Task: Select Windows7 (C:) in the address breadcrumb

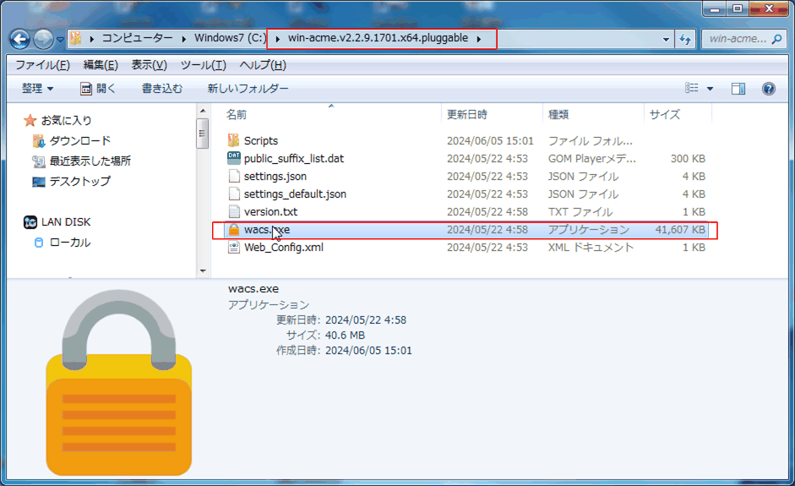Action: pyautogui.click(x=230, y=38)
